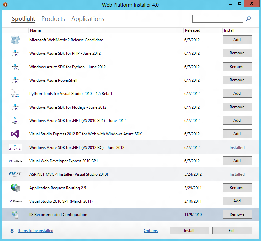Remove Windows Azure SDK for Python

(237, 67)
